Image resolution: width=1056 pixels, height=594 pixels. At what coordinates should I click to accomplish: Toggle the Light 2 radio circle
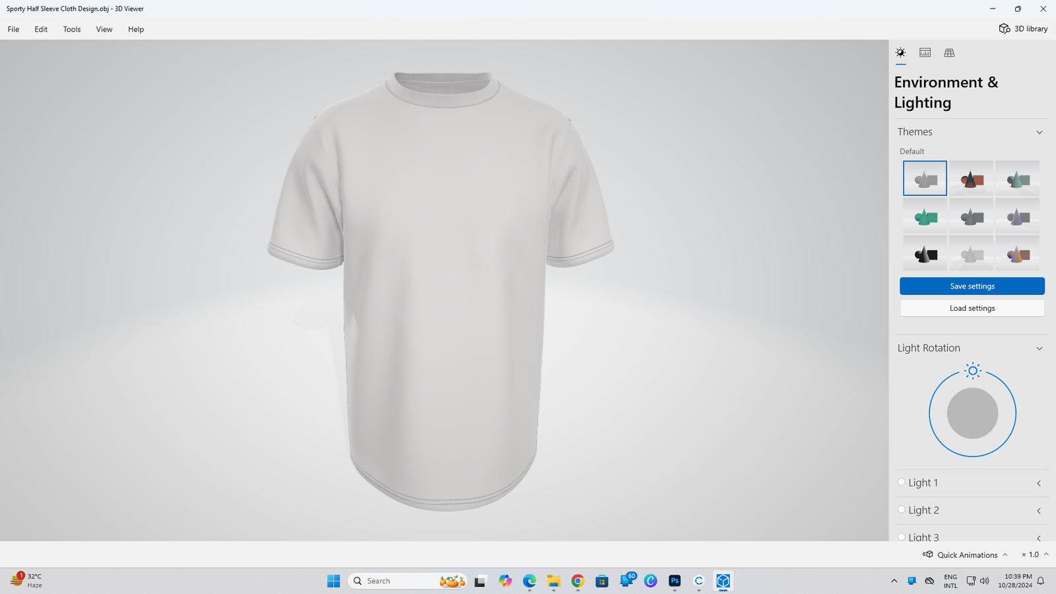point(902,510)
